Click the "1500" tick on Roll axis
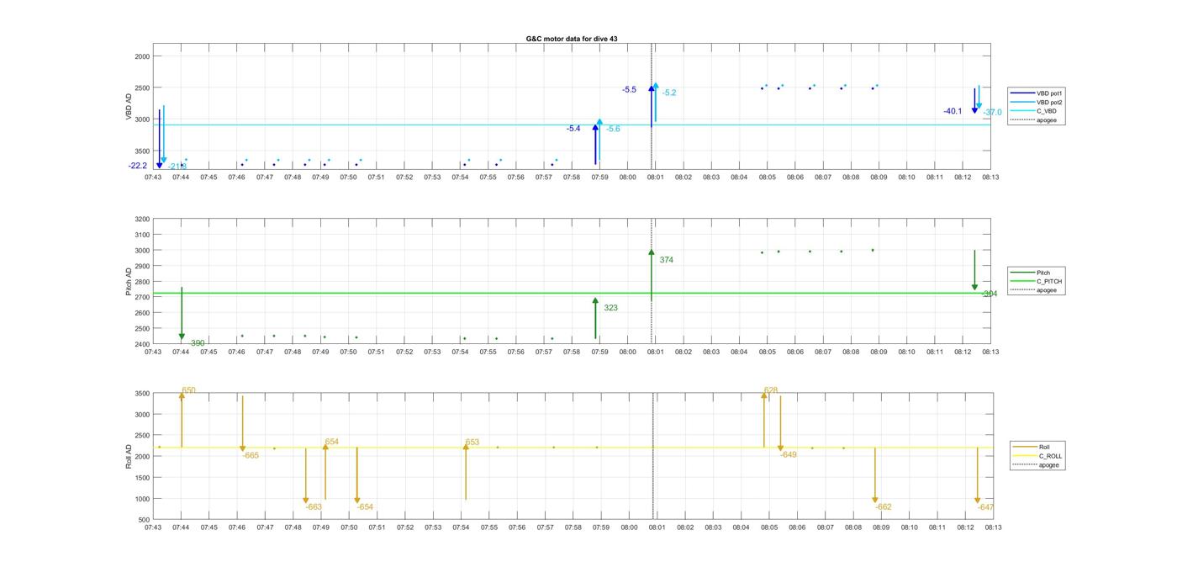The image size is (1177, 583). pyautogui.click(x=142, y=478)
